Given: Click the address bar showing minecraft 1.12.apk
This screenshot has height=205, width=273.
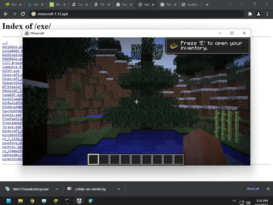Looking at the screenshot, I should pos(137,14).
